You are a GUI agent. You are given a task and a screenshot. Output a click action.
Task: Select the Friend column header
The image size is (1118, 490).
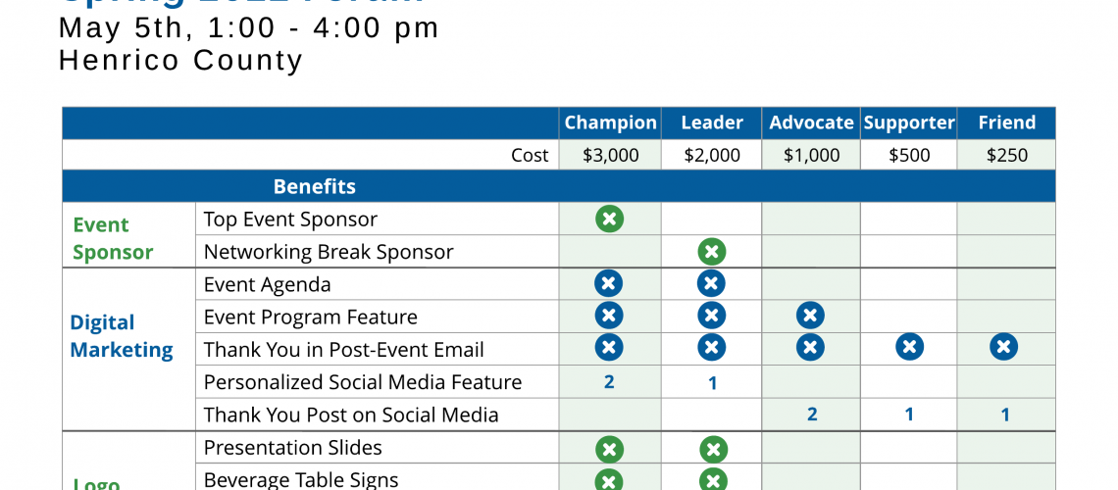coord(1006,122)
